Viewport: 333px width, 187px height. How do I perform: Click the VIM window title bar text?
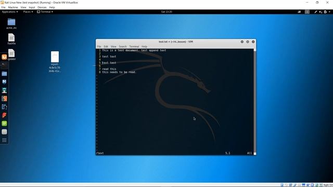click(176, 42)
